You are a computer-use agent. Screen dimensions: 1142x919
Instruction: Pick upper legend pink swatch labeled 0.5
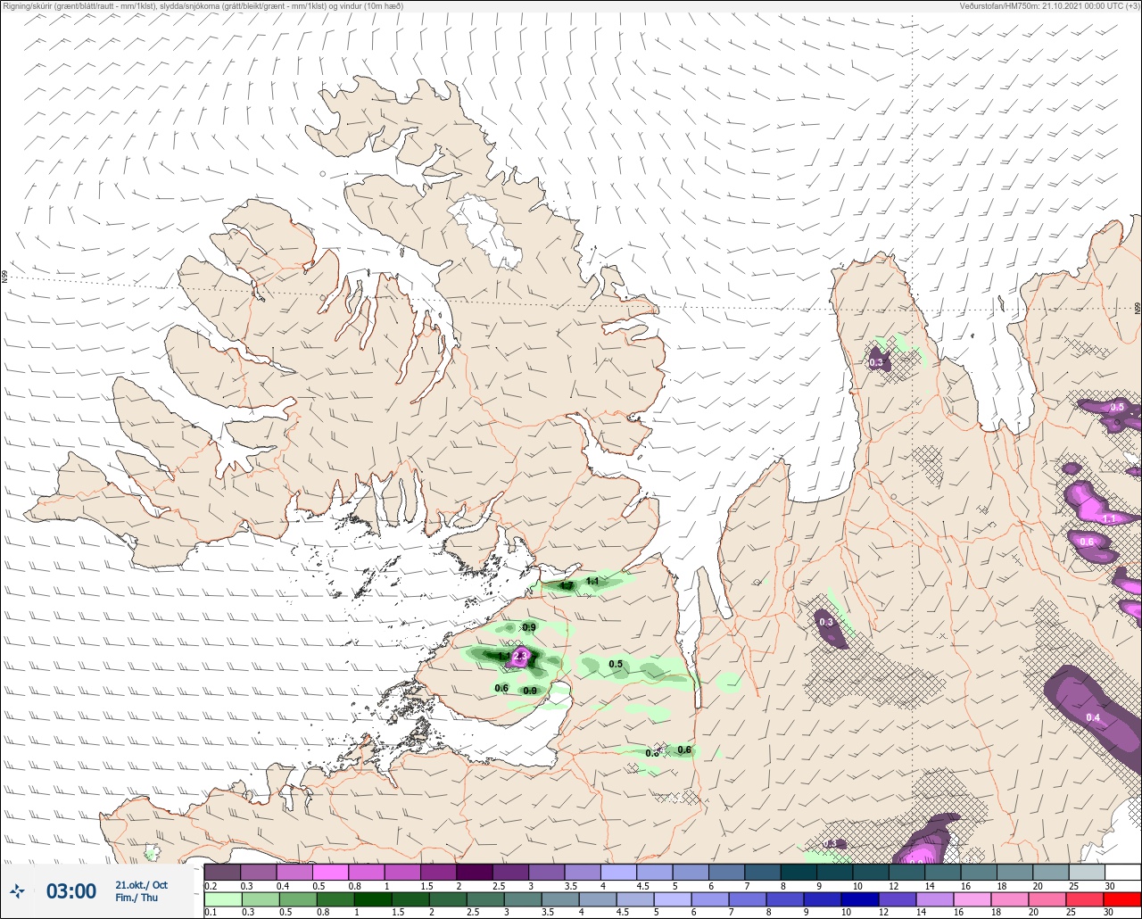tap(330, 872)
